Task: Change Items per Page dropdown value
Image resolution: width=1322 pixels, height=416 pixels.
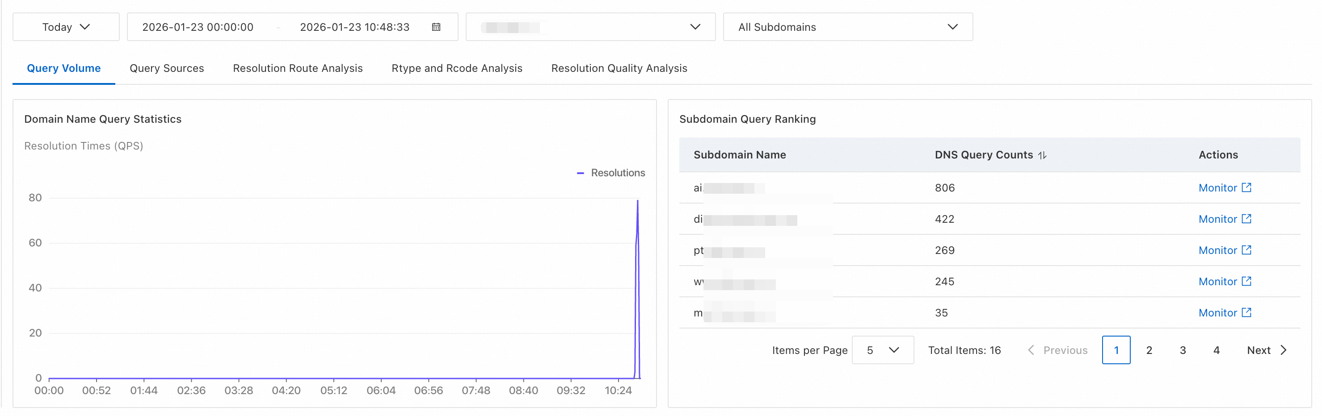Action: 883,350
